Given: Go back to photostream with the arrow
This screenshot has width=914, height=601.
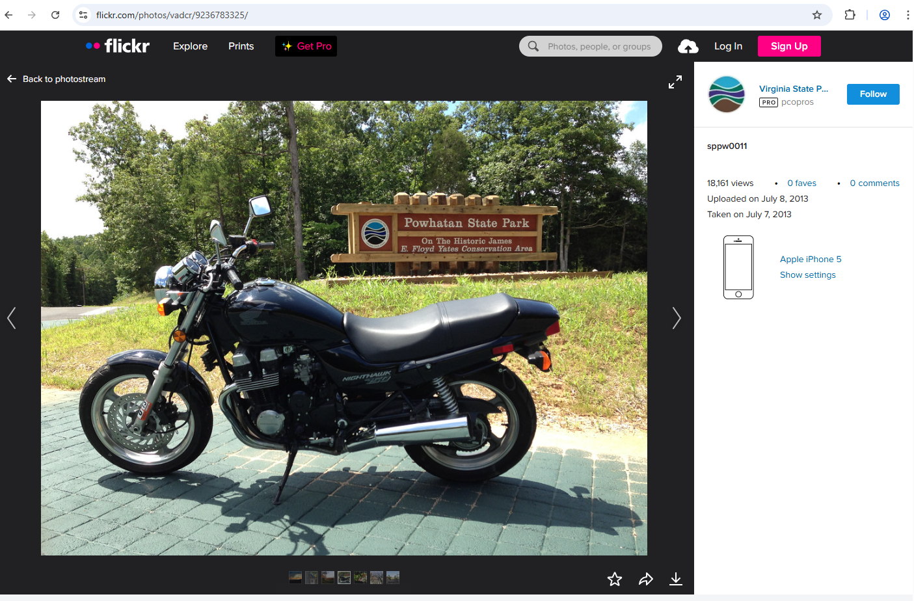Looking at the screenshot, I should (11, 79).
